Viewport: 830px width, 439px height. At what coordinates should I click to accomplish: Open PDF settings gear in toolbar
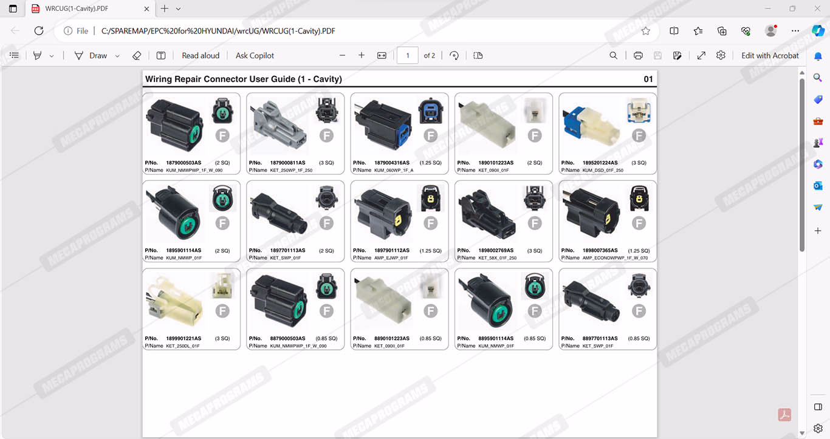tap(721, 55)
